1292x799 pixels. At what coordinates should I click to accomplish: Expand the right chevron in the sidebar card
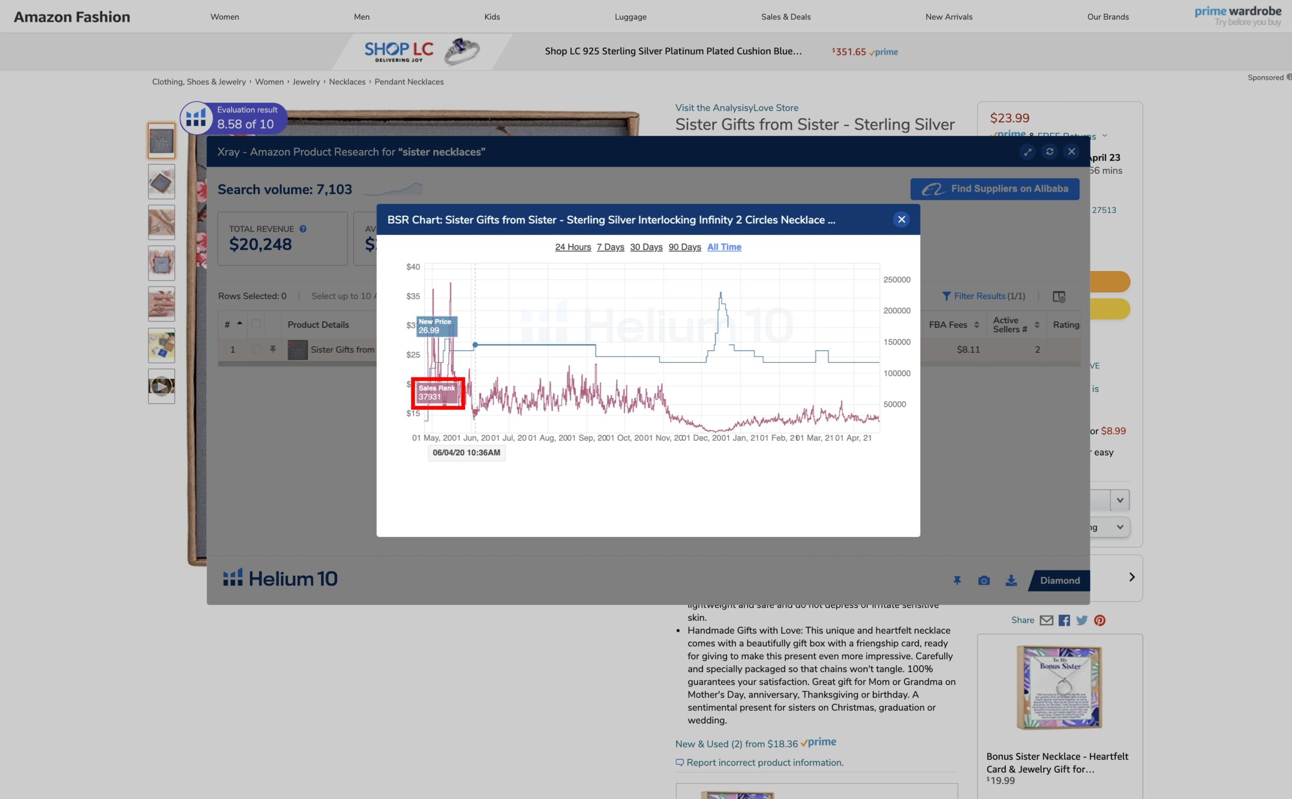point(1132,577)
